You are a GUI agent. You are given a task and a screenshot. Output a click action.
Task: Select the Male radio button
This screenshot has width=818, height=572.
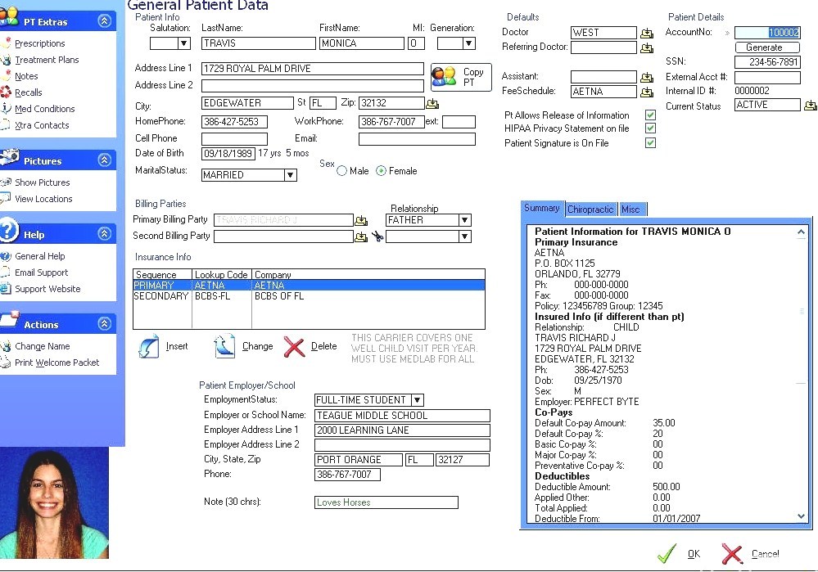click(x=341, y=171)
